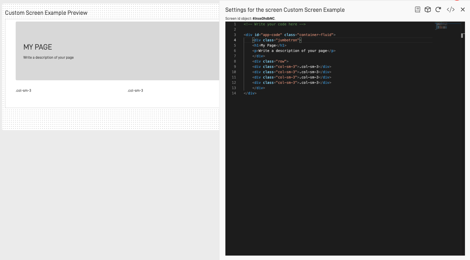Click the jumbotron div line in the editor
Viewport: 470px width, 260px height.
pos(277,40)
